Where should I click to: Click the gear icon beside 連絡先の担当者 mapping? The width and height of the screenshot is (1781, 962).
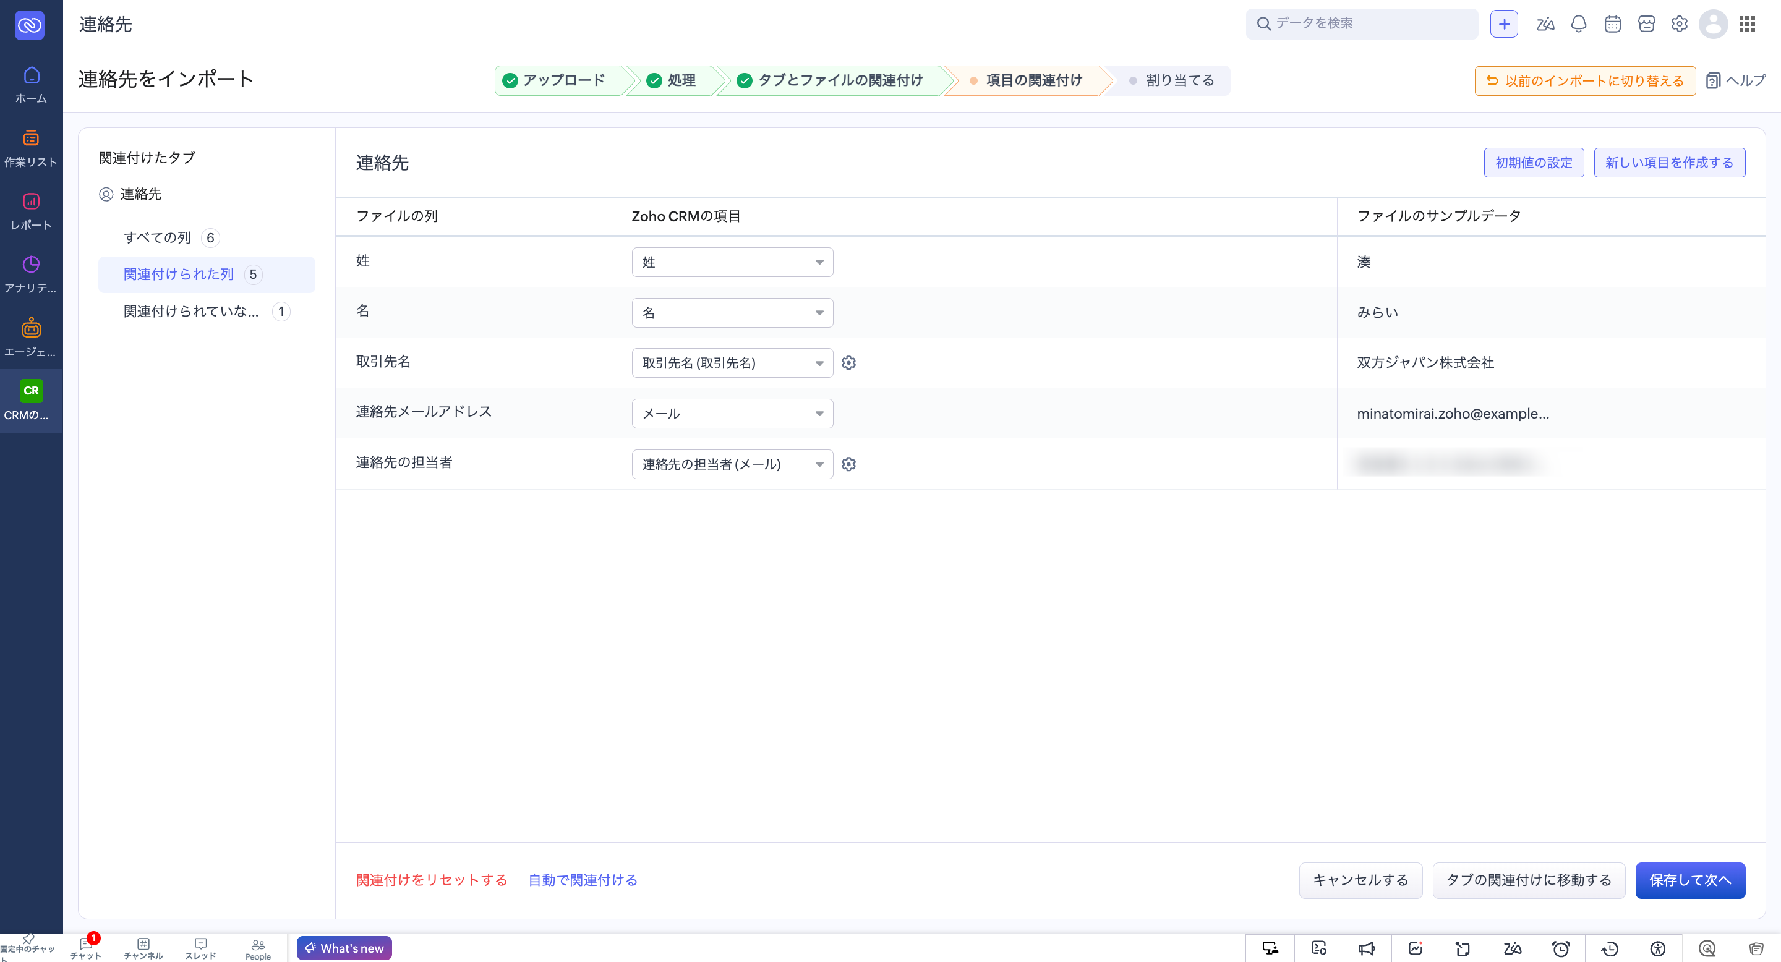point(848,464)
